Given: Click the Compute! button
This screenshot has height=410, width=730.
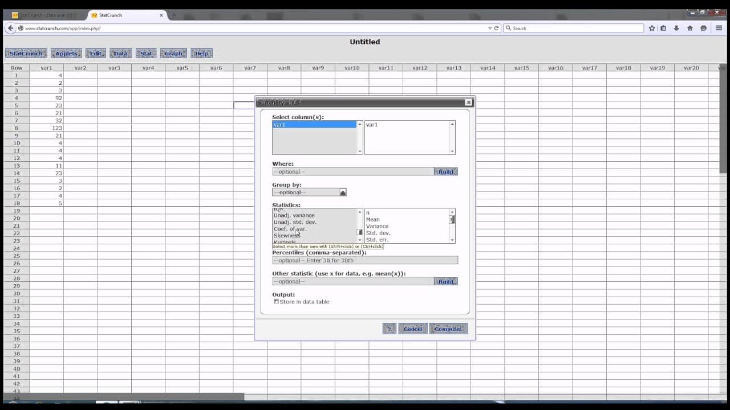Looking at the screenshot, I should coord(448,329).
